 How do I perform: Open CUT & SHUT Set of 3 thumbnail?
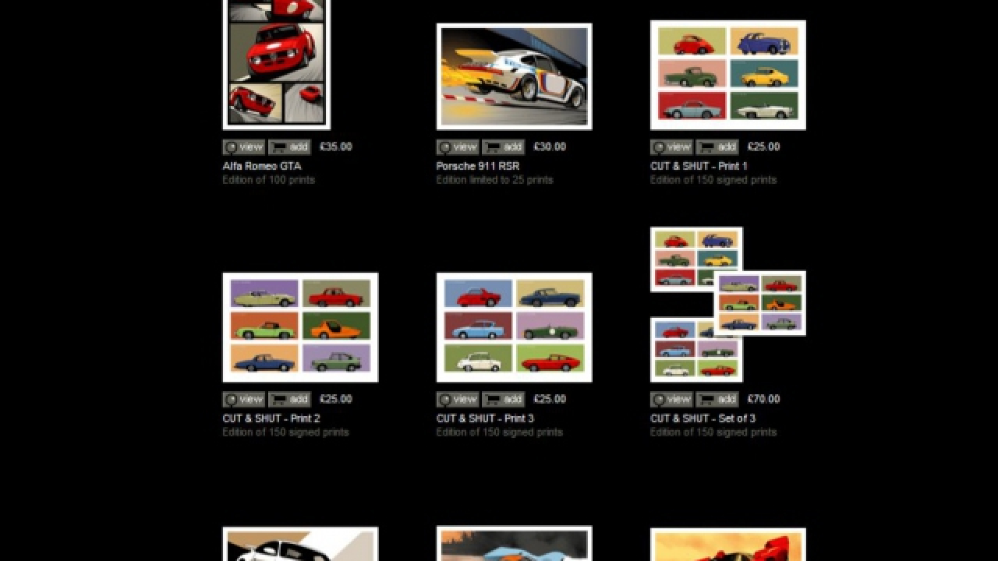[x=727, y=305]
